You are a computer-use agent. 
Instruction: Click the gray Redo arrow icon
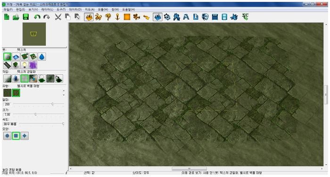(x=47, y=17)
